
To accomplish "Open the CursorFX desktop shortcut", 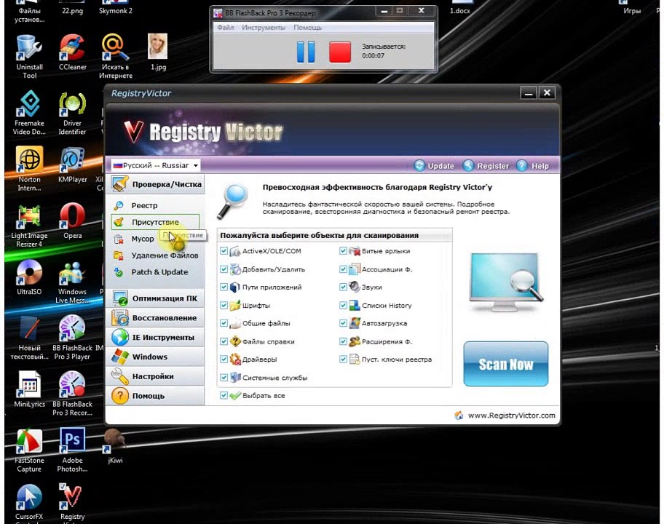I will click(29, 501).
